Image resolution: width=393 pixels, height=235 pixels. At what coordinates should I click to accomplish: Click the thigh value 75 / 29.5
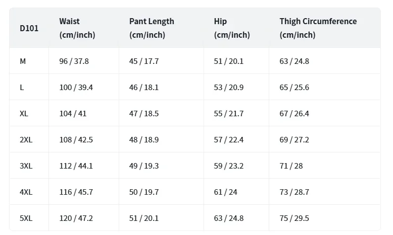click(294, 218)
